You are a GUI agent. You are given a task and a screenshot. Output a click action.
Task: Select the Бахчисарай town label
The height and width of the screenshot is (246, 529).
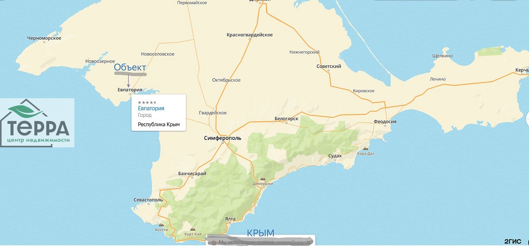[x=192, y=173]
